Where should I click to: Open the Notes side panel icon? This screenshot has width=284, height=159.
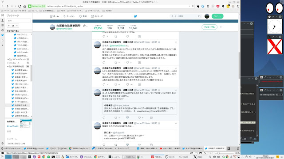[x=3, y=25]
